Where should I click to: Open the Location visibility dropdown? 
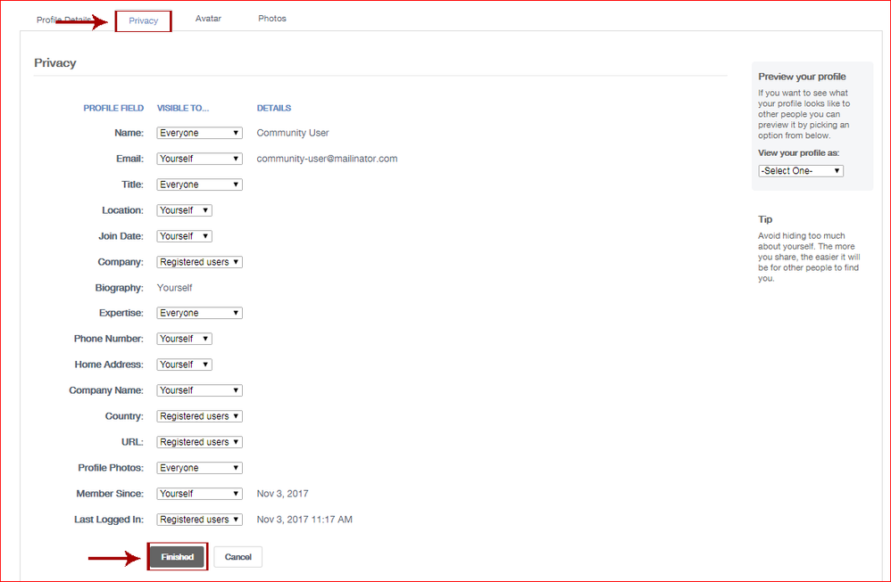tap(184, 210)
